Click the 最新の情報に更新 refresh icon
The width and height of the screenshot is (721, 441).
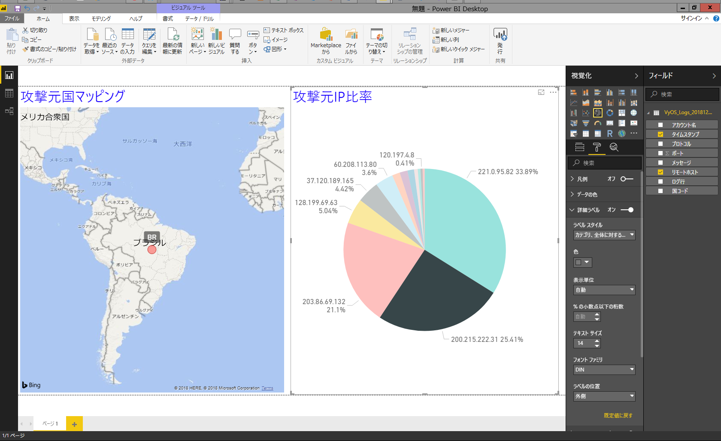pyautogui.click(x=173, y=41)
